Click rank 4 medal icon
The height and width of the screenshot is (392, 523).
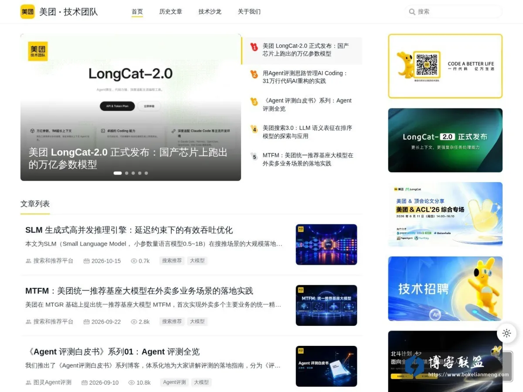[254, 129]
